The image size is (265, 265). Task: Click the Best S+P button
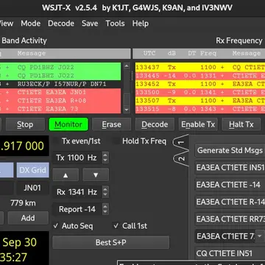coord(111,242)
